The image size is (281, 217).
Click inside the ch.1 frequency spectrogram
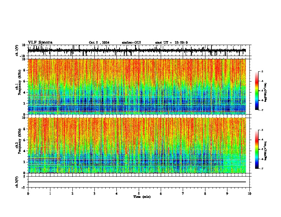[x=137, y=87]
